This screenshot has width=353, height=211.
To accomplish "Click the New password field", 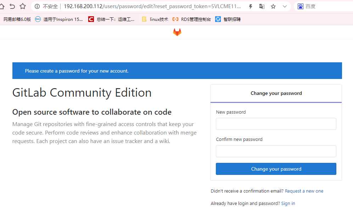I will coord(276,124).
